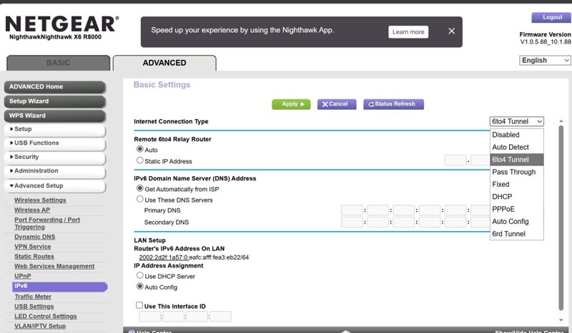The width and height of the screenshot is (572, 333).
Task: Open VLAN/IPTV Setup page
Action: 40,327
